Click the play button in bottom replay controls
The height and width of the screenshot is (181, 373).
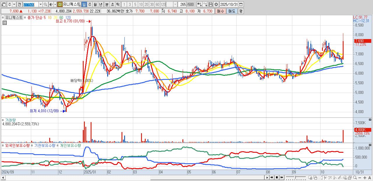(267, 178)
